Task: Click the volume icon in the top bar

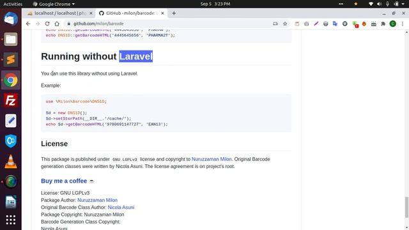Action: 379,4
